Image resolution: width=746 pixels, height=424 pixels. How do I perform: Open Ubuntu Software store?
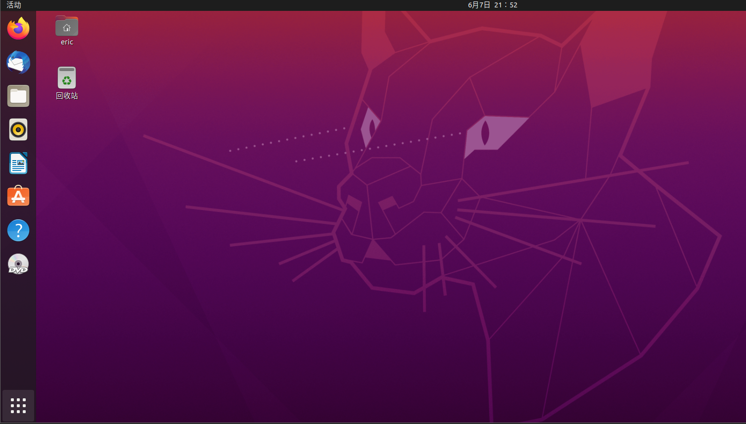18,196
